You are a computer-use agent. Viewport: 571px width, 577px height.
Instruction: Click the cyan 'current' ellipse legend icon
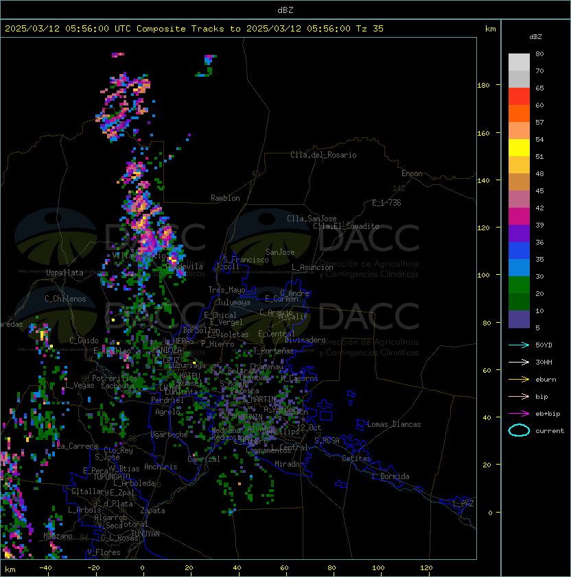tap(519, 430)
